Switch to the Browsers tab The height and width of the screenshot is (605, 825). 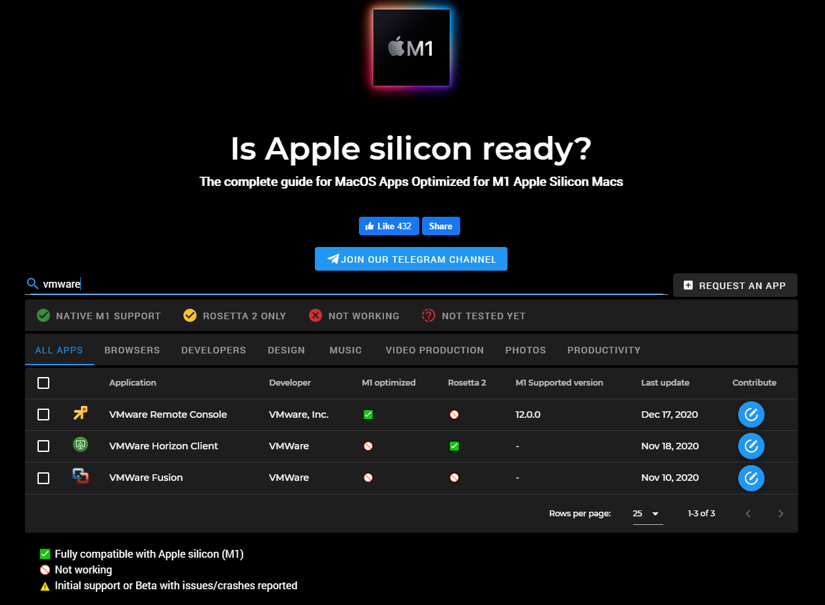point(132,350)
